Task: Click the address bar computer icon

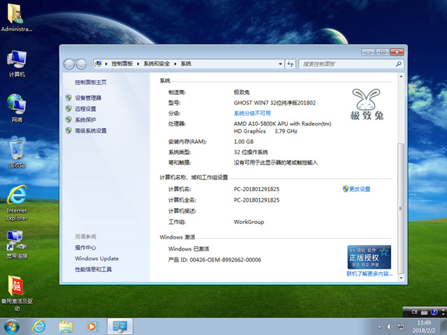Action: tap(98, 64)
